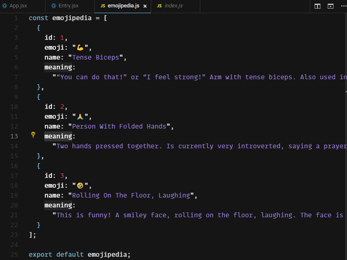Viewport: 347px width, 260px height.
Task: Click the opening brace on line 16
Action: click(39, 166)
